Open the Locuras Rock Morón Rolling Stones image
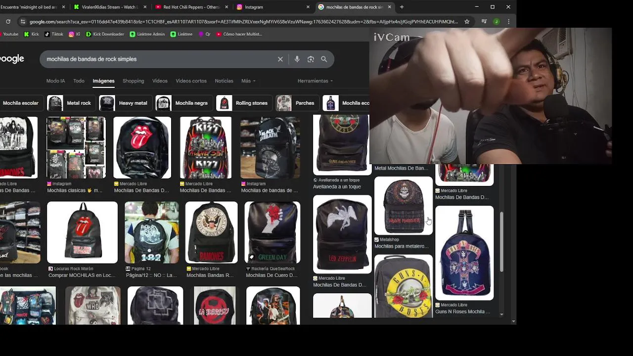 pos(82,232)
